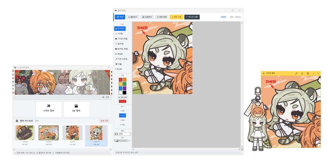Click resize grip icon of sticker memo
The height and width of the screenshot is (160, 327).
[x=319, y=146]
